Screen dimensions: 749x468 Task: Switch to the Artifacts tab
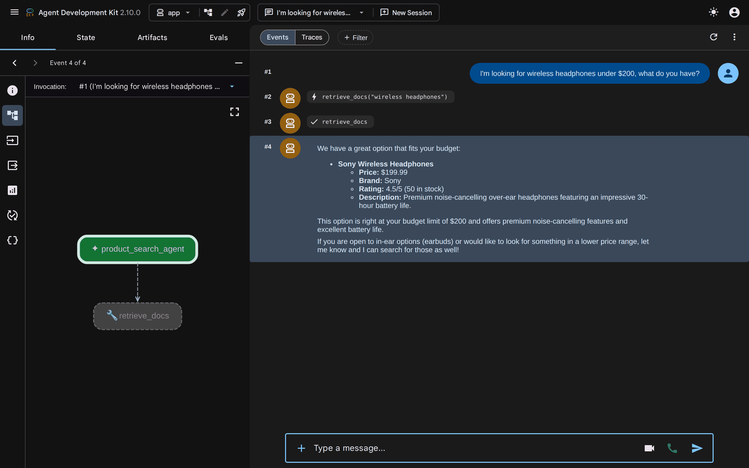click(152, 37)
